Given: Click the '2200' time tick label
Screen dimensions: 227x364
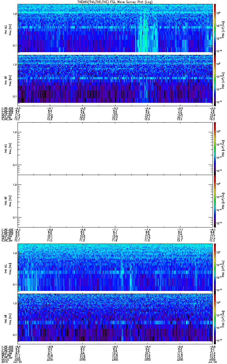Looking at the screenshot, I should [18, 359].
